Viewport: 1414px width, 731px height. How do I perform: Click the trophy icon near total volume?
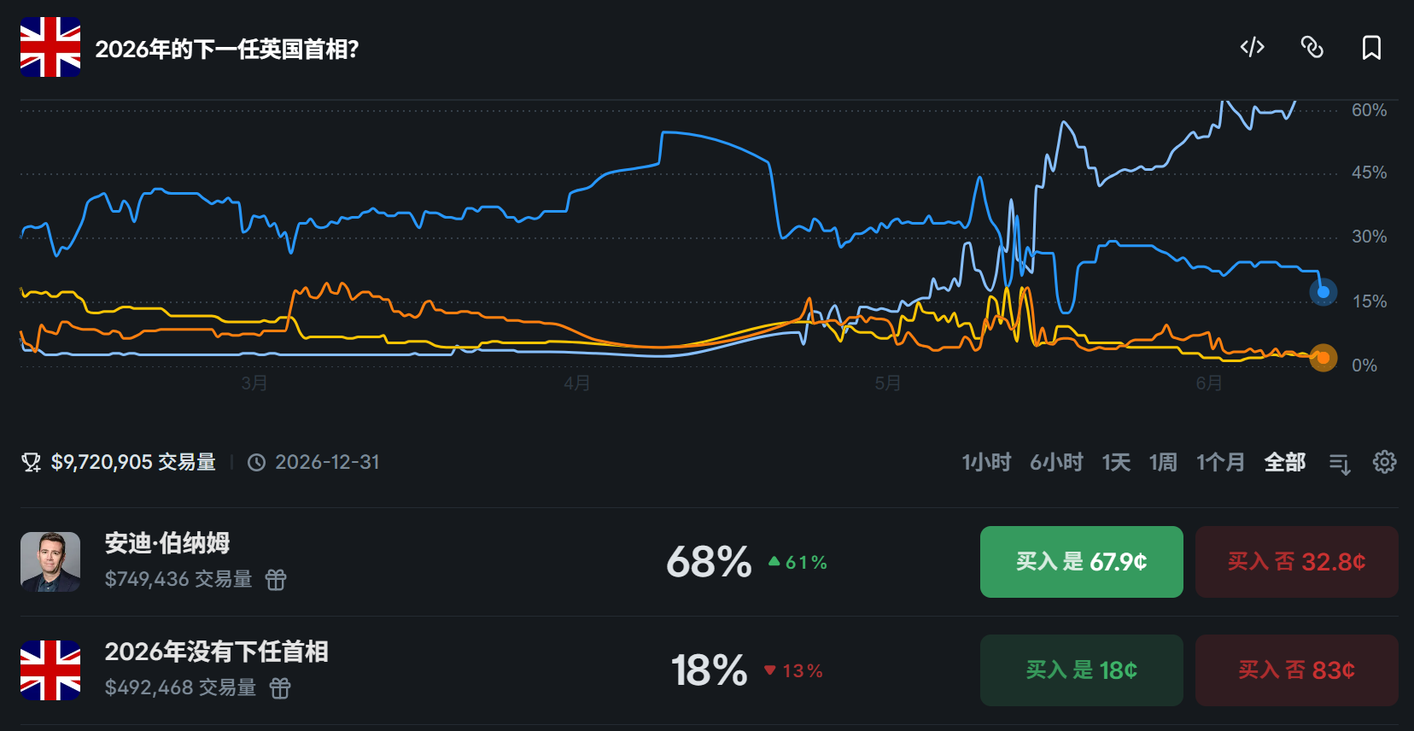tap(32, 462)
